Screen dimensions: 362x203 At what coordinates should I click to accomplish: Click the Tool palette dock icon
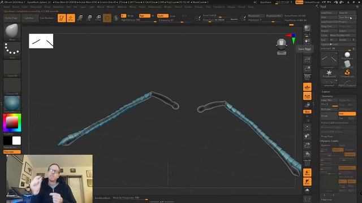click(357, 7)
